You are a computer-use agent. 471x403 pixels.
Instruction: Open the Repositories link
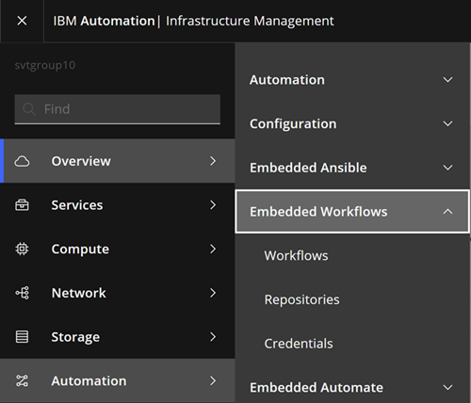[x=301, y=299]
